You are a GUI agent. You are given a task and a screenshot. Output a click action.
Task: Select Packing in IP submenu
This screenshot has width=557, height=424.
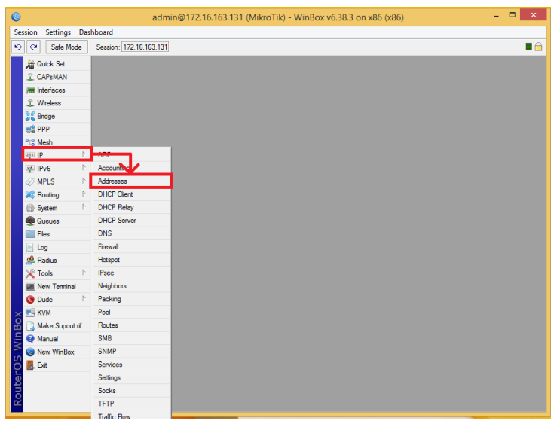coord(131,300)
